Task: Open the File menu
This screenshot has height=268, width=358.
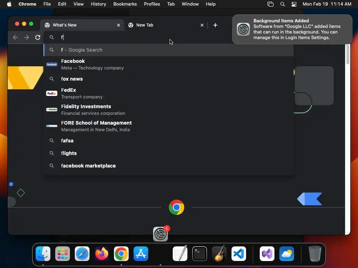Action: 47,4
